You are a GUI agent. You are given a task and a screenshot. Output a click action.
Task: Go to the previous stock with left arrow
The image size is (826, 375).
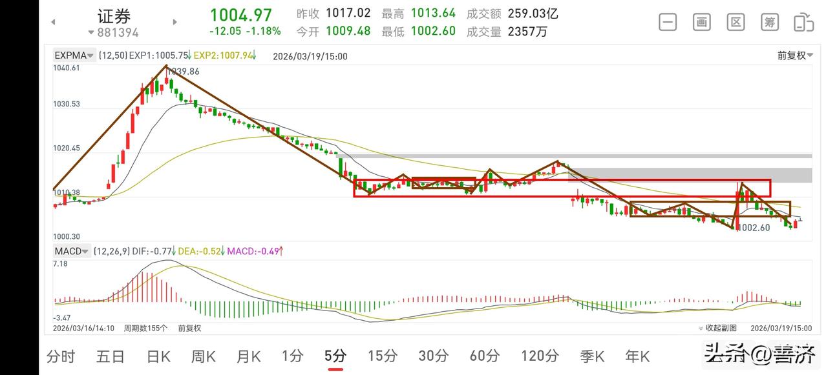click(53, 22)
